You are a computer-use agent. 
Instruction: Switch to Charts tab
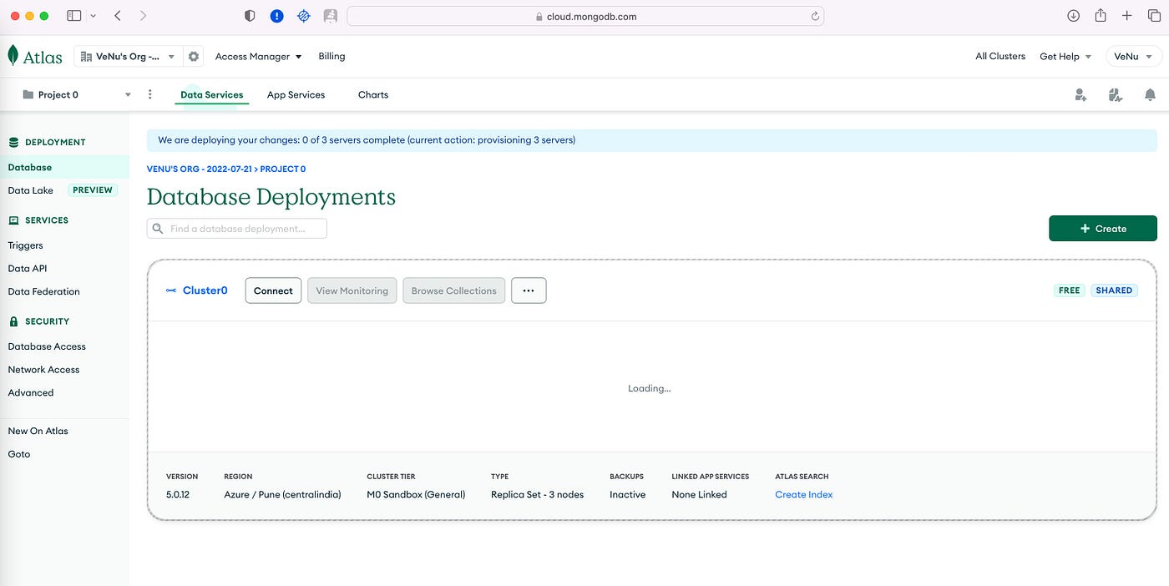click(x=373, y=95)
